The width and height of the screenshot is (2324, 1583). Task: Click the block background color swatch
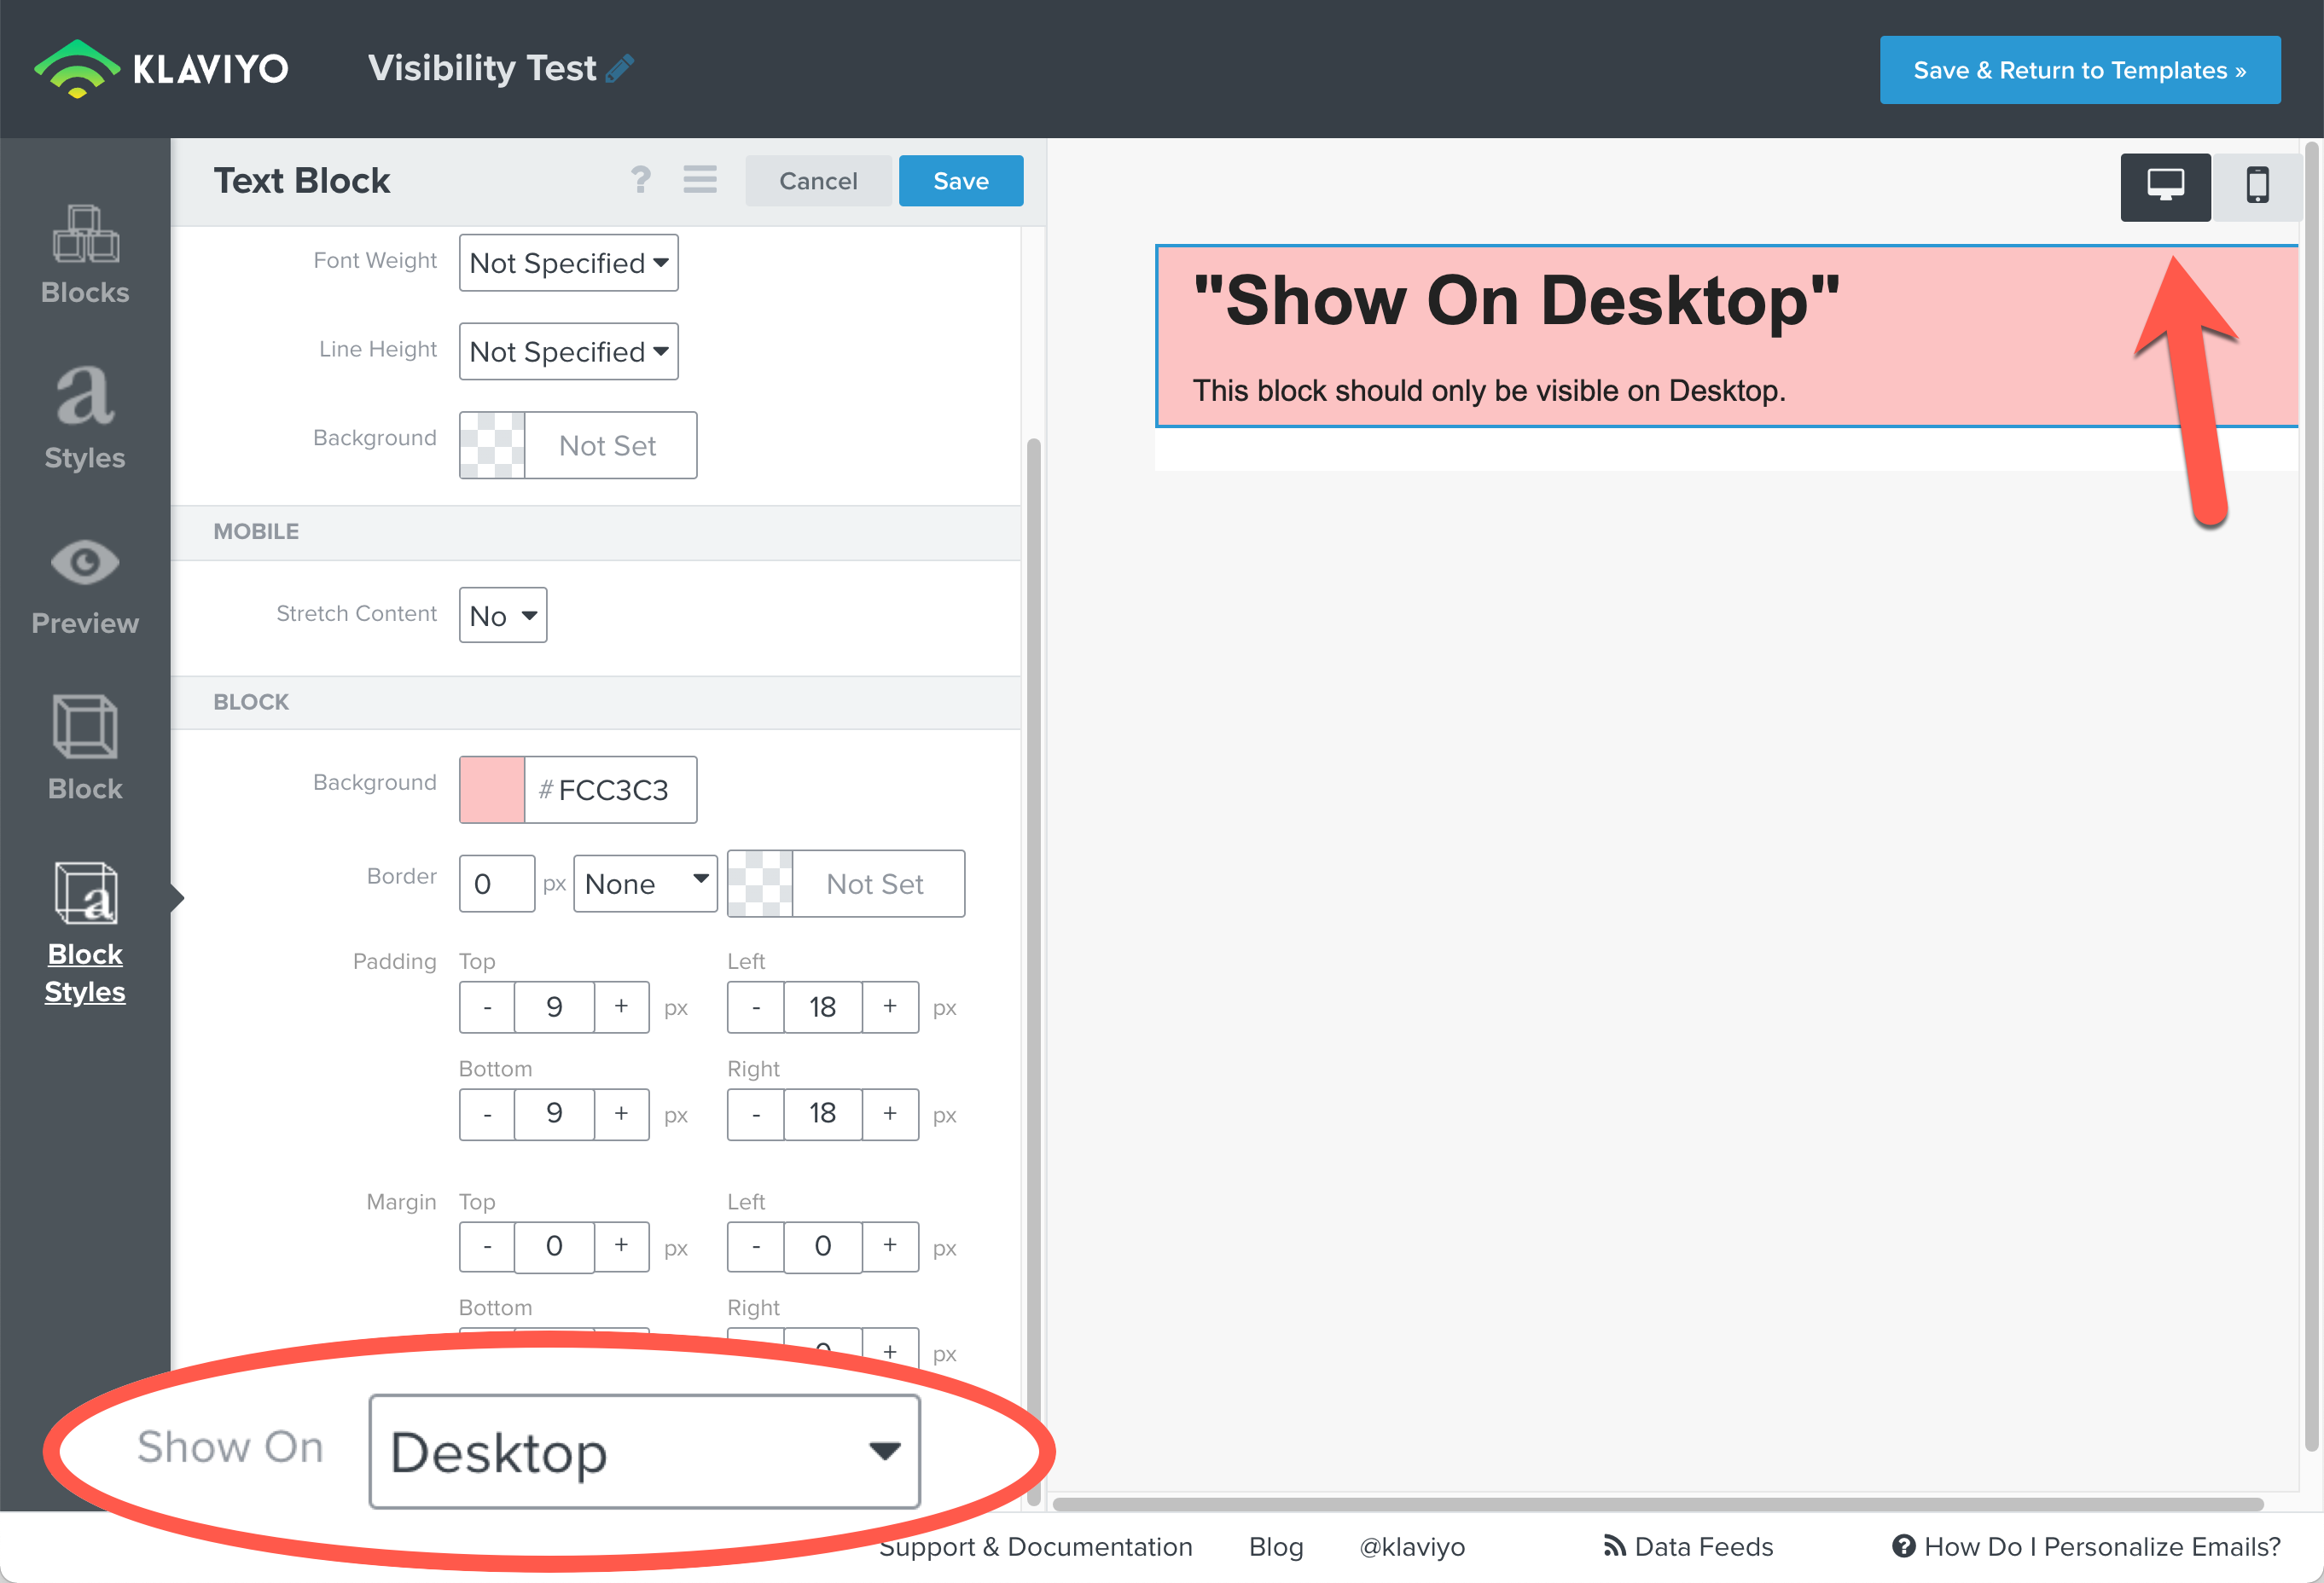coord(491,789)
